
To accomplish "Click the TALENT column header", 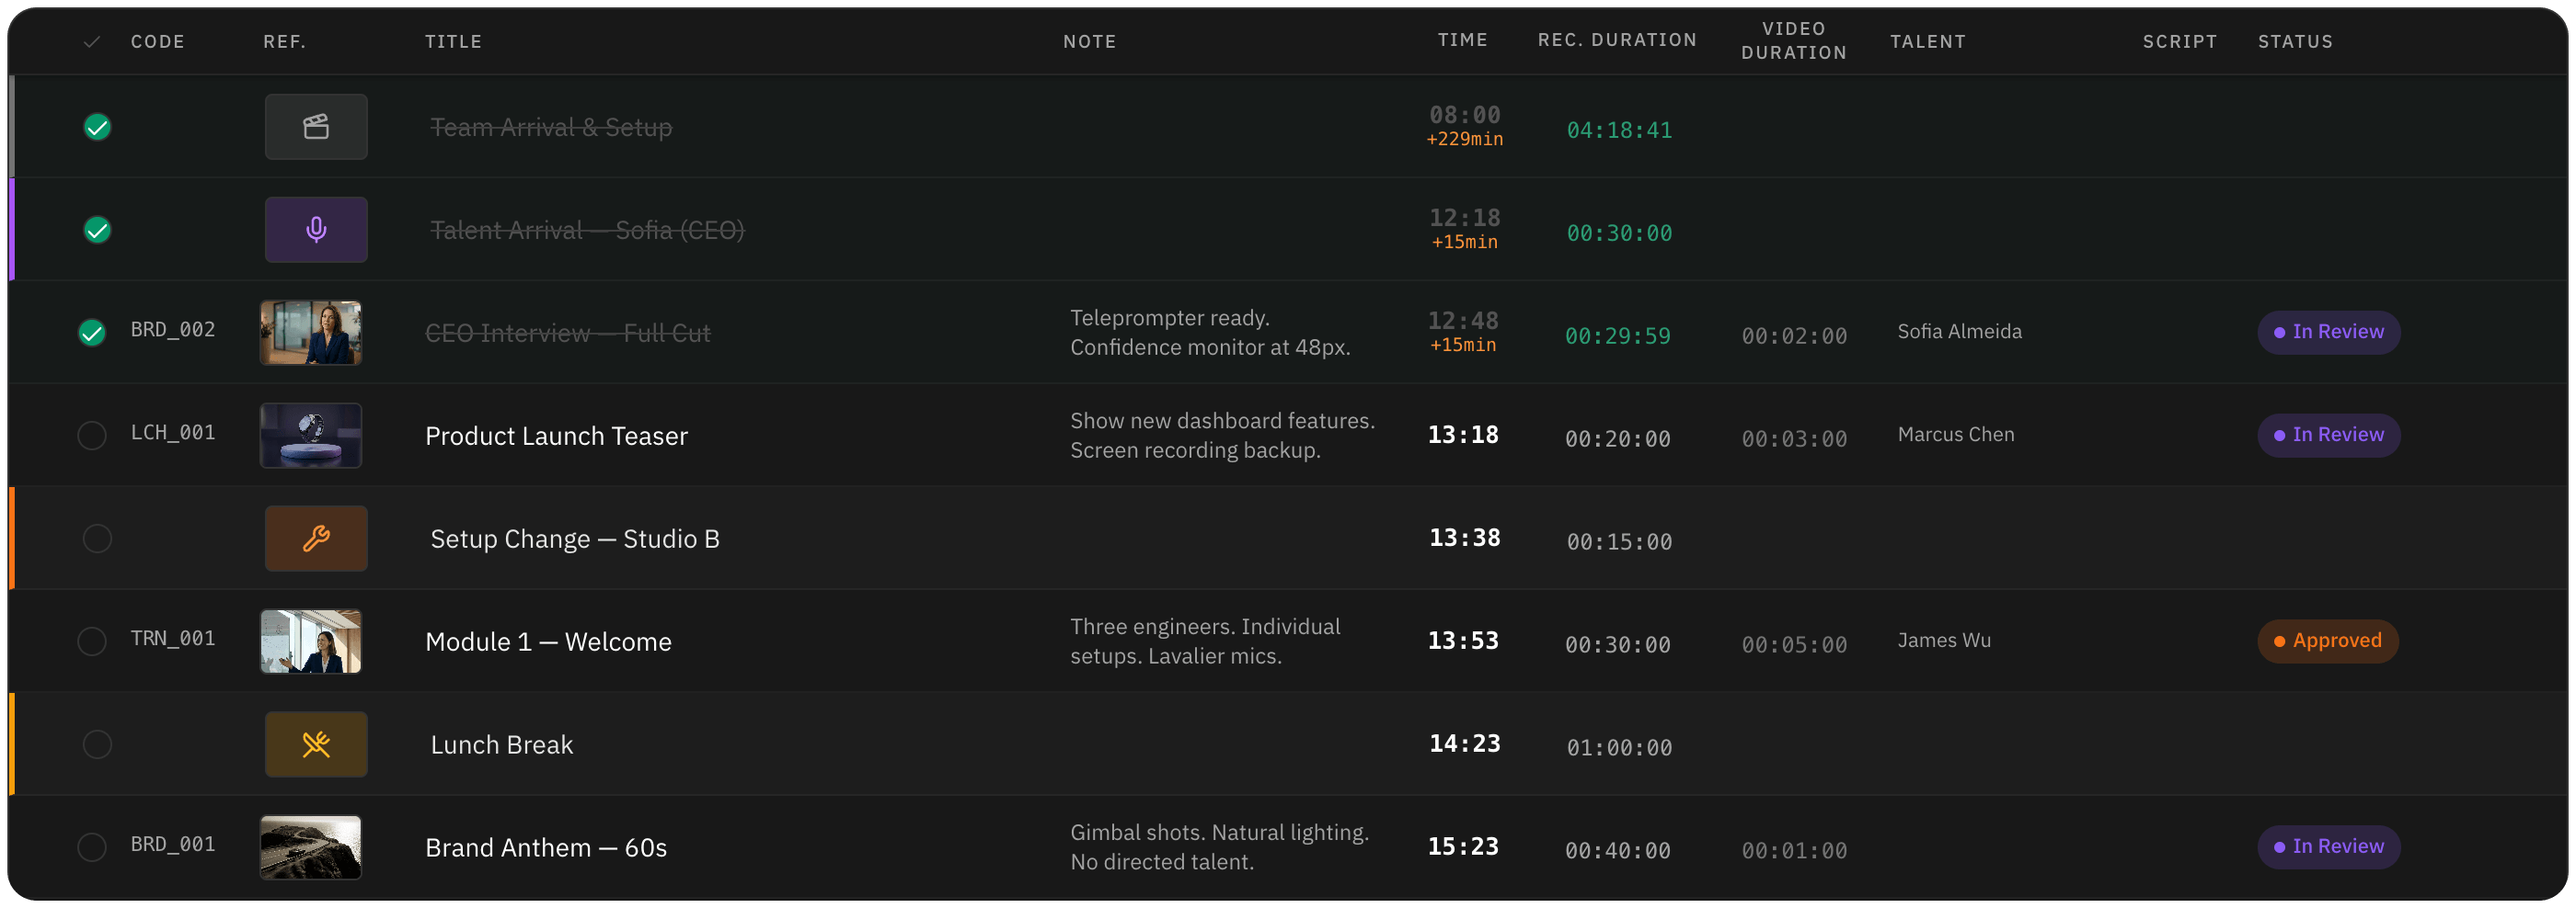I will [x=1928, y=42].
